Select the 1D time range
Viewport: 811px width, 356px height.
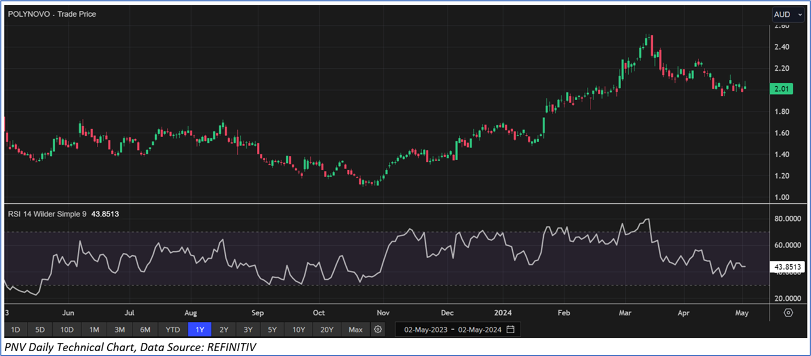(x=16, y=330)
